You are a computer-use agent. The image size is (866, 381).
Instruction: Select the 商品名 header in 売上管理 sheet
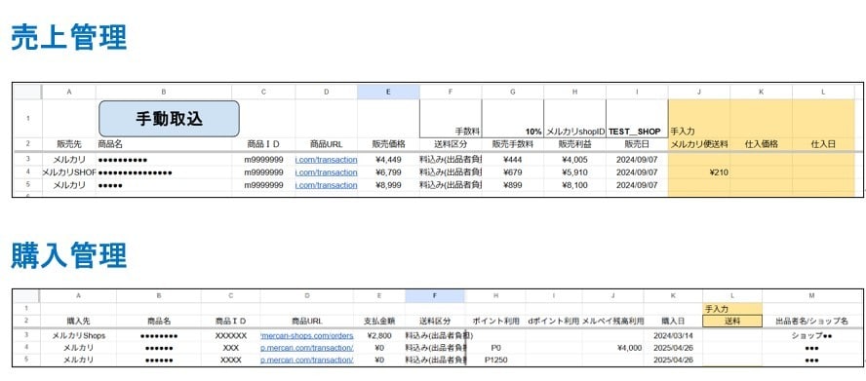(164, 144)
